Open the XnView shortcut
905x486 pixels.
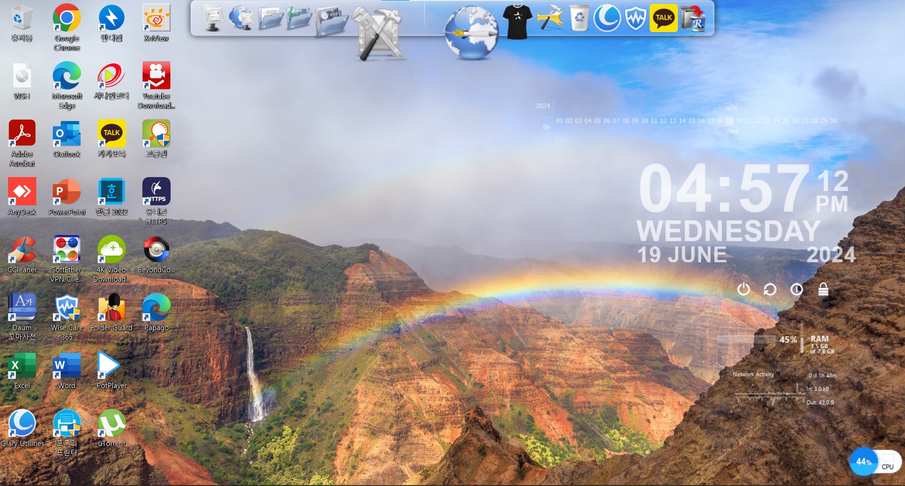(x=156, y=23)
